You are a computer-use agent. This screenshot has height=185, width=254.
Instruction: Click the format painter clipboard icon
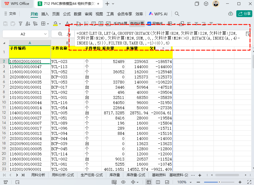tap(13, 24)
